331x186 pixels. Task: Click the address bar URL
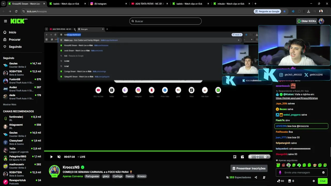coord(37,11)
